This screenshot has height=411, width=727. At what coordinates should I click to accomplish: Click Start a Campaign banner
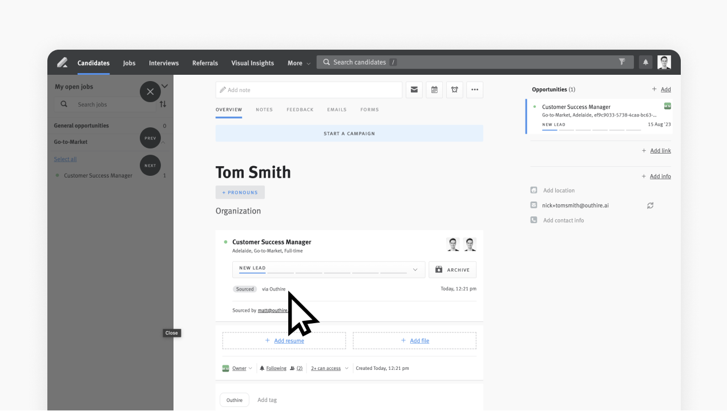[x=349, y=134]
